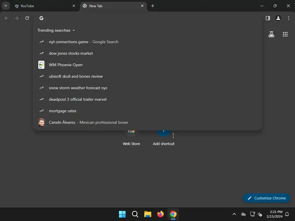Click trending arrow beside 'mortgage rates'

click(x=41, y=111)
